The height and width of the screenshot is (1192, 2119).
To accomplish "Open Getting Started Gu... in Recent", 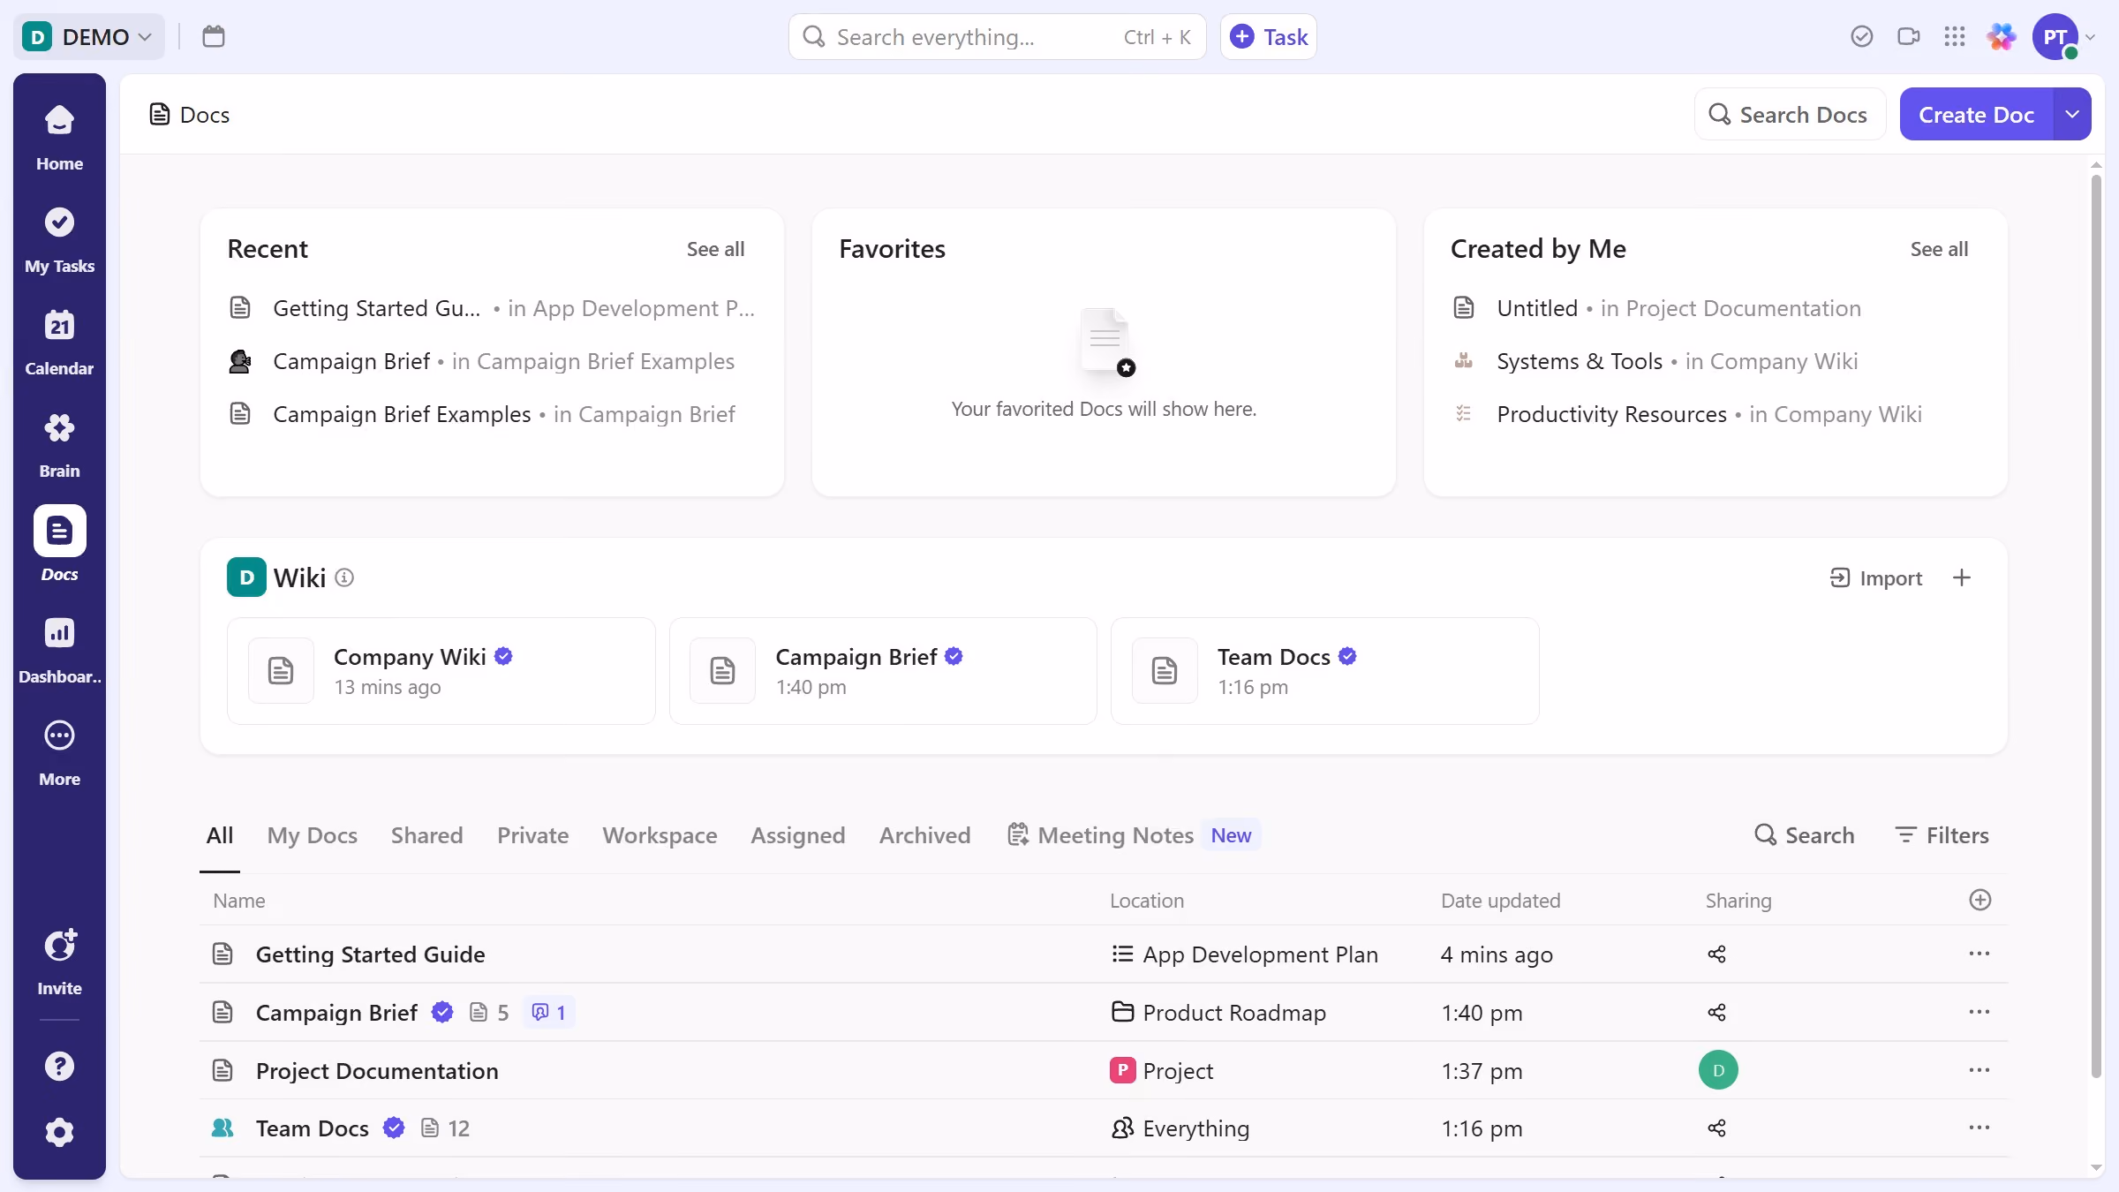I will (492, 308).
